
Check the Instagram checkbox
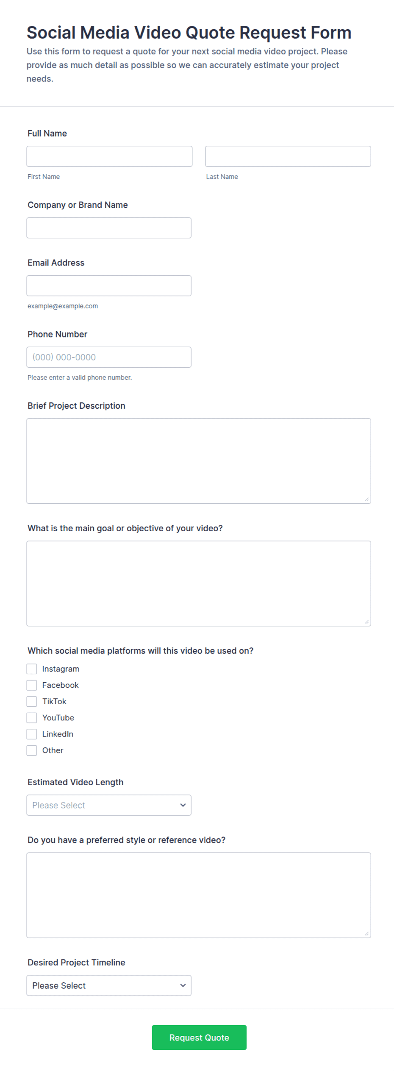[x=32, y=669]
